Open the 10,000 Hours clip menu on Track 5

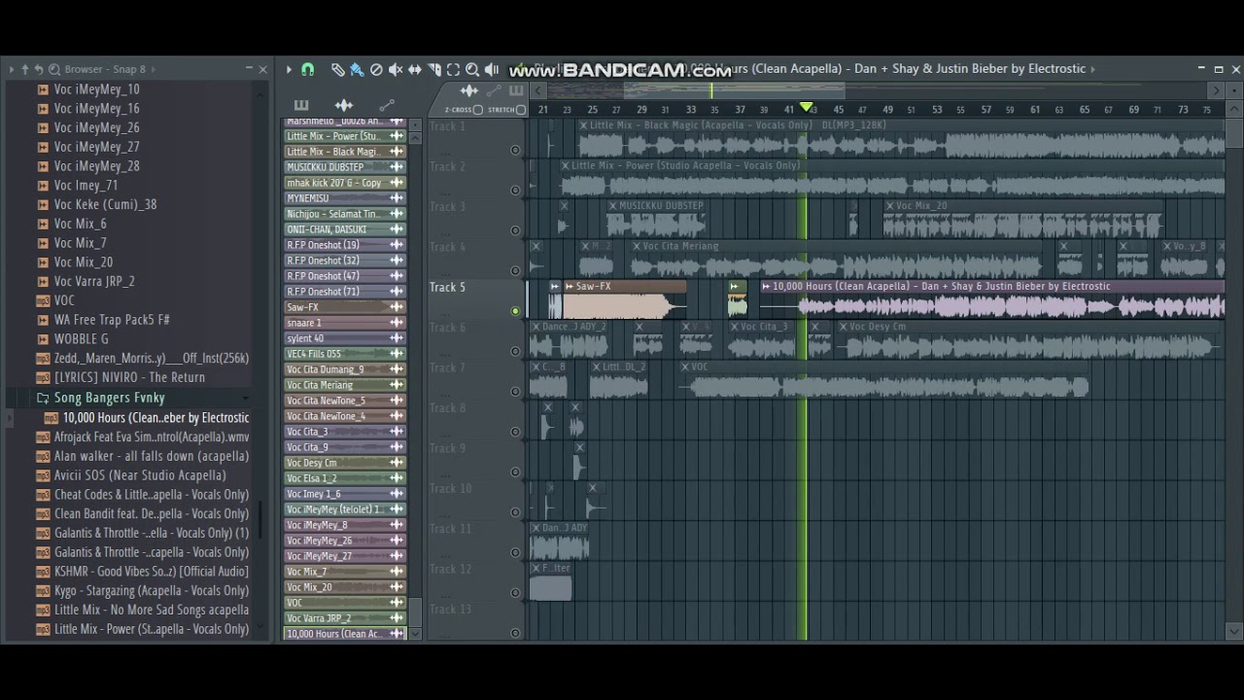[x=766, y=286]
